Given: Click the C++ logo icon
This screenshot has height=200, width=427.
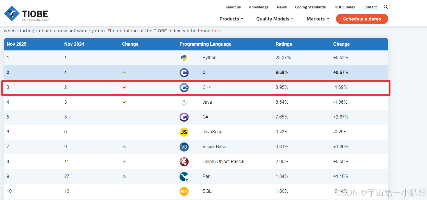Looking at the screenshot, I should point(184,87).
